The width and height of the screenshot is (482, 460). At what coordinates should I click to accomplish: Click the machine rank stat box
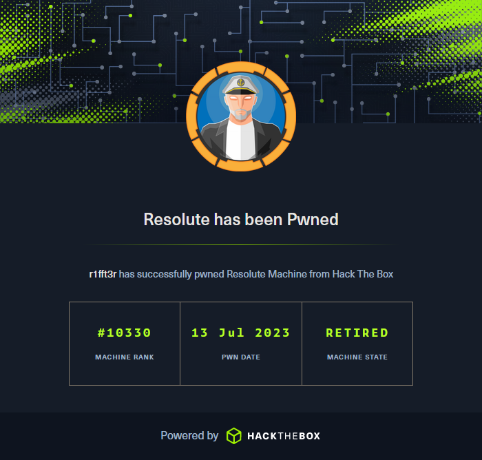(125, 344)
